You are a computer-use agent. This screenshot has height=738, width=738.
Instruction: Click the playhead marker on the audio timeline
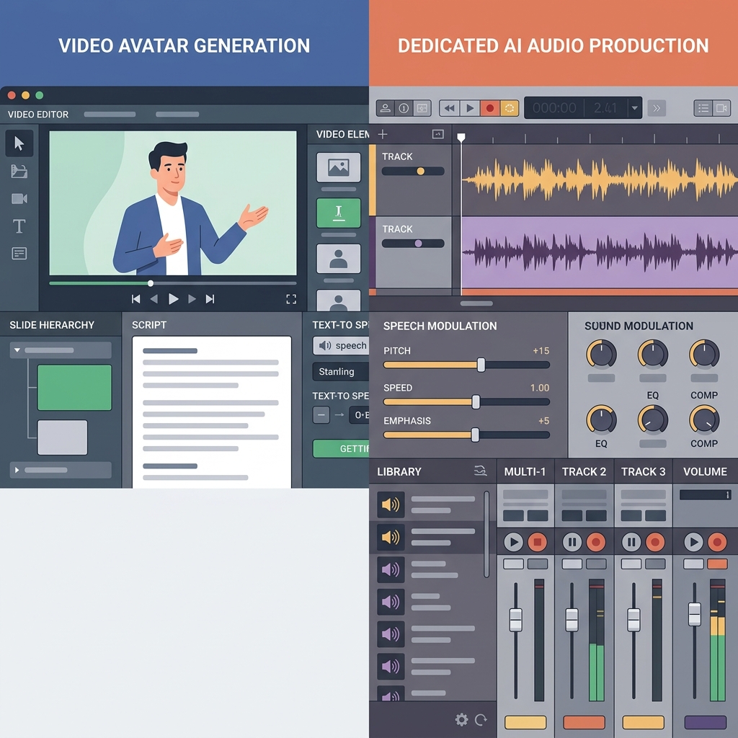click(x=461, y=137)
